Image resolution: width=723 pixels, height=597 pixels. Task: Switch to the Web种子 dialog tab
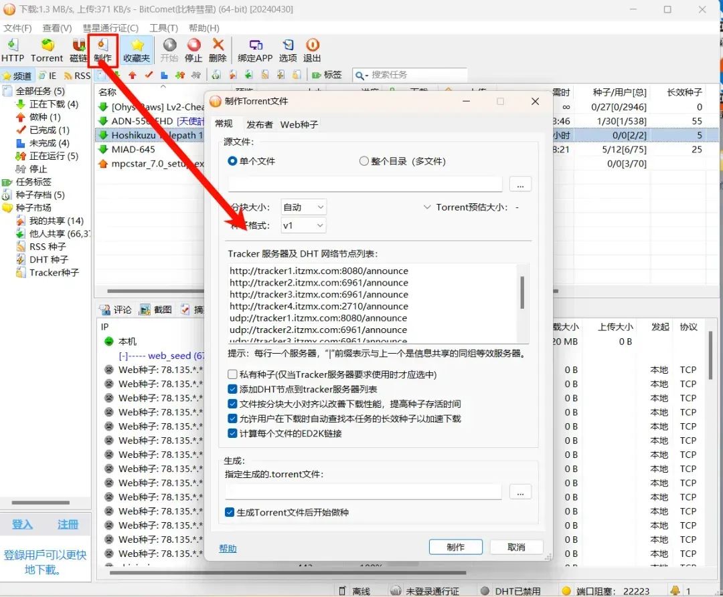[299, 124]
